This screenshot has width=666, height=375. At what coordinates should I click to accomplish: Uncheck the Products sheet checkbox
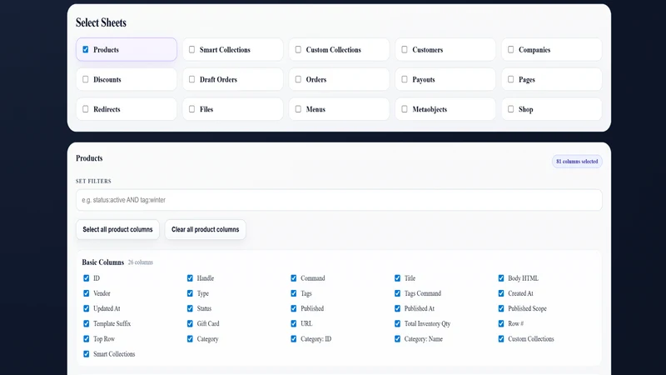[86, 49]
